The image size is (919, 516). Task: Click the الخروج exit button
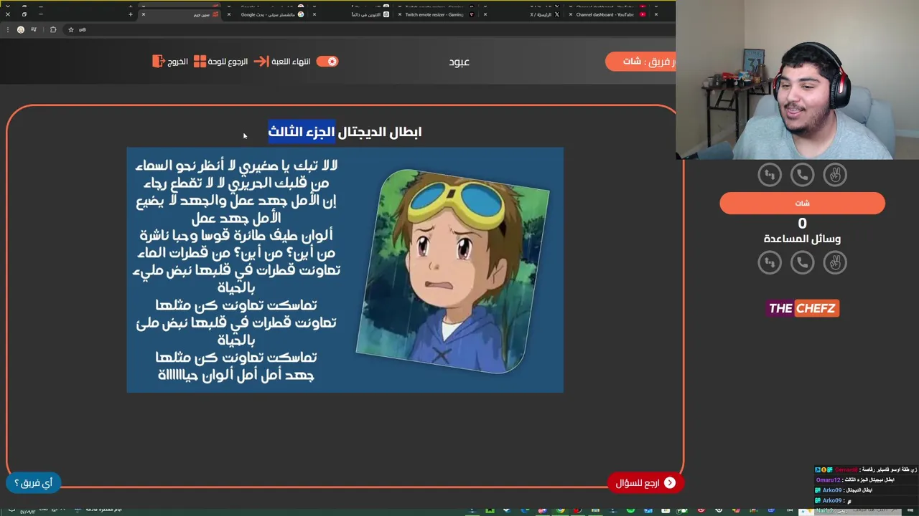(170, 62)
